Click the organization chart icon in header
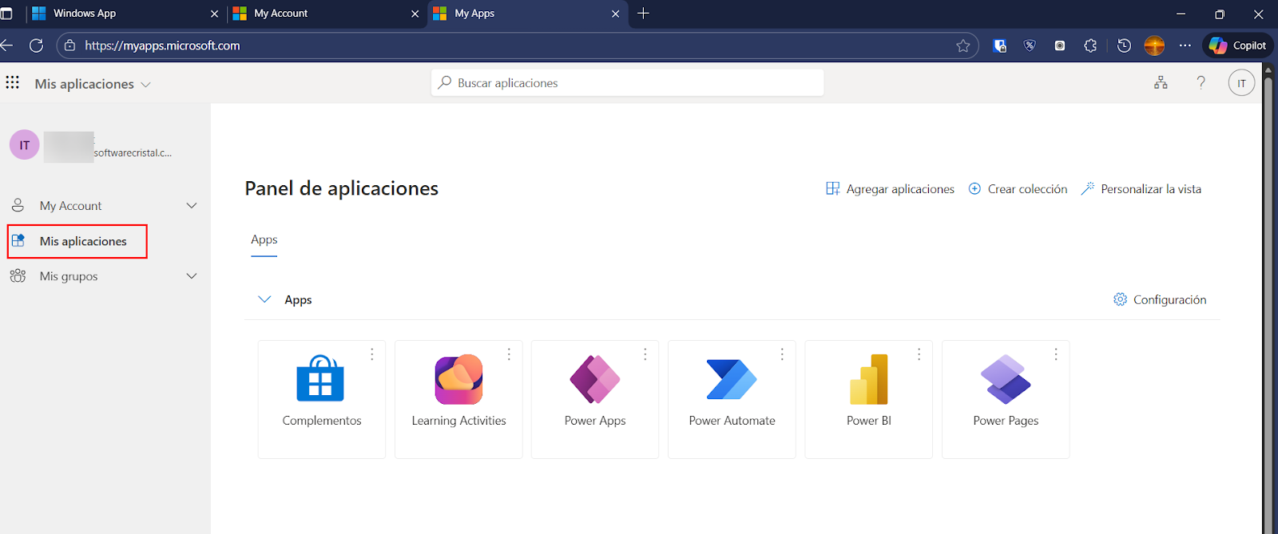 point(1161,82)
